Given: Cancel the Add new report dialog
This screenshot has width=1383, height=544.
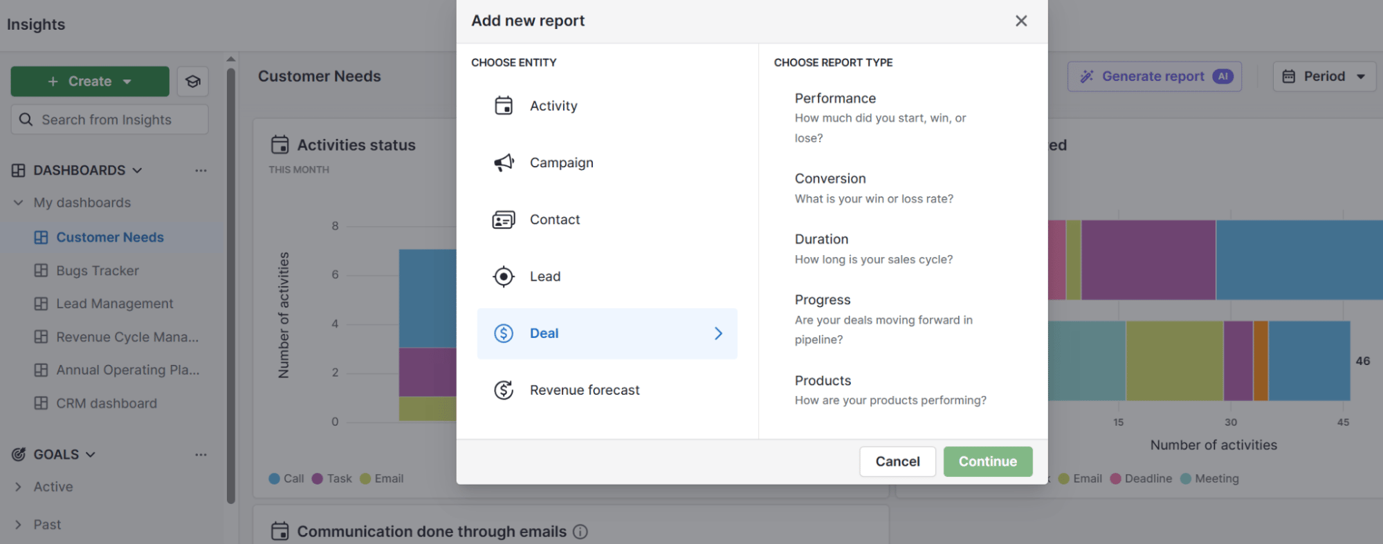Looking at the screenshot, I should (x=897, y=462).
